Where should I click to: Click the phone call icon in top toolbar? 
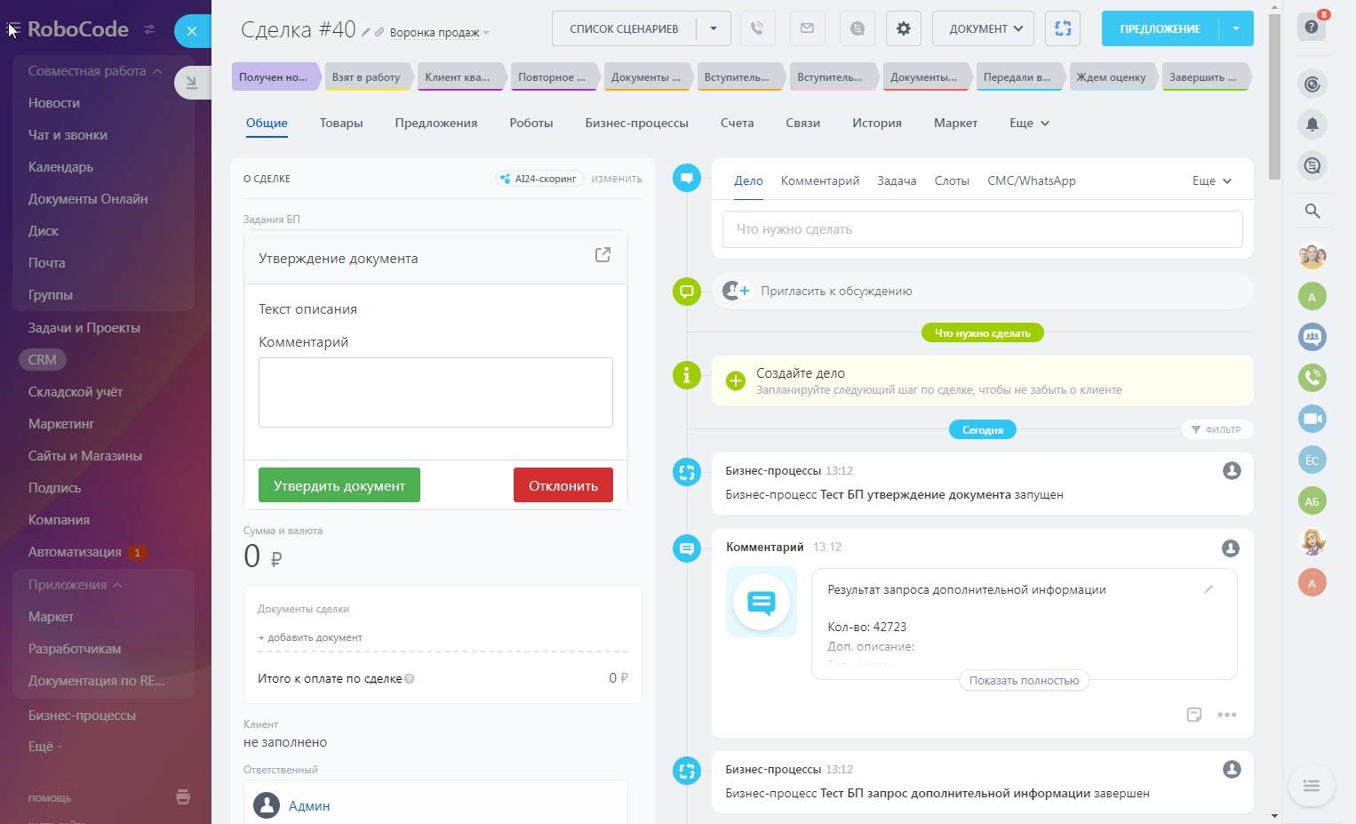point(757,28)
